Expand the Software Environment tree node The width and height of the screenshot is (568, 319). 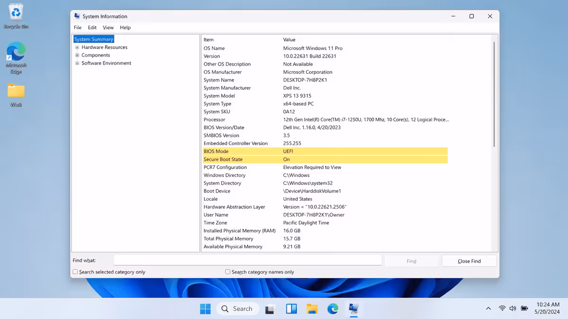(x=77, y=63)
